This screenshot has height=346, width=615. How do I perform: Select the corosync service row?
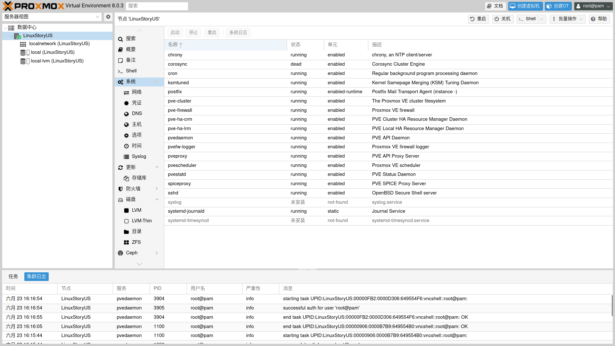(x=389, y=64)
